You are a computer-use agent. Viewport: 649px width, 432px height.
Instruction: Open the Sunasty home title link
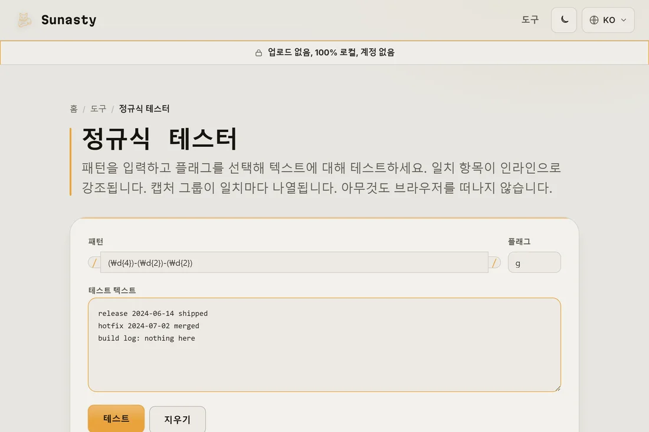[68, 20]
